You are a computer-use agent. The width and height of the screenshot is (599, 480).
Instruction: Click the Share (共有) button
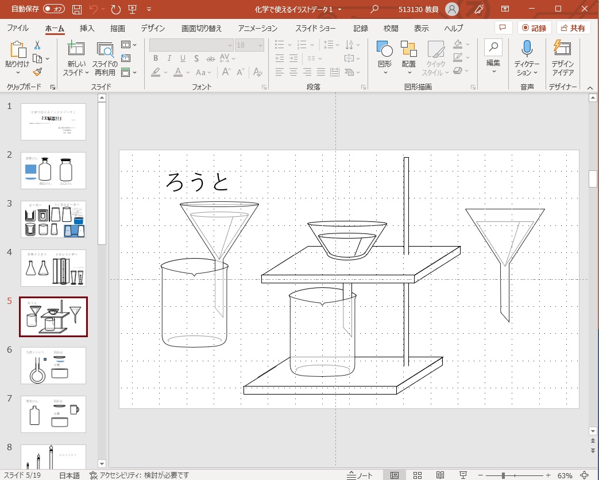pos(574,28)
